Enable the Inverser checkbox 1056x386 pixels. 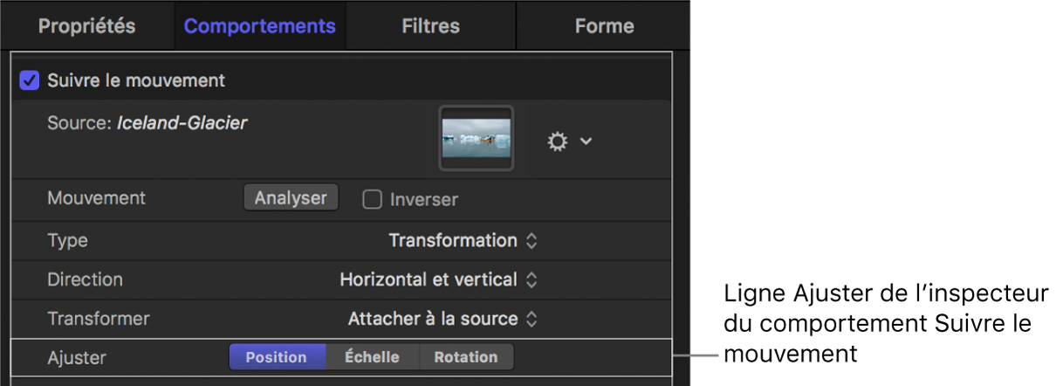tap(373, 200)
